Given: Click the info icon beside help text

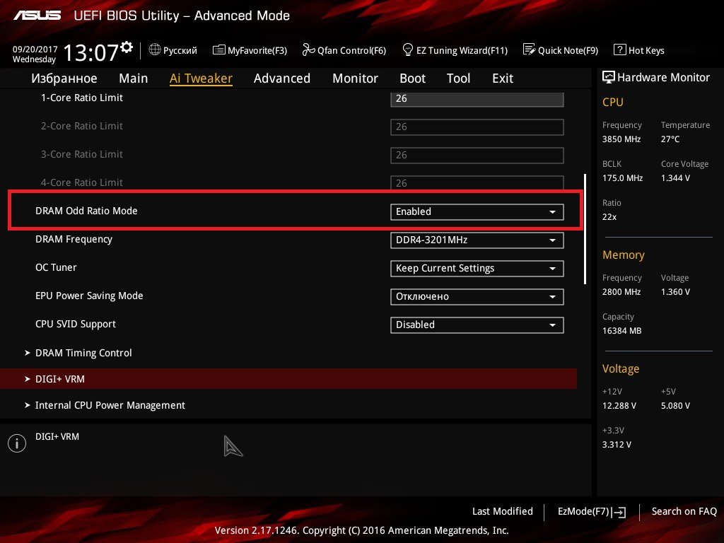Looking at the screenshot, I should click(x=17, y=443).
